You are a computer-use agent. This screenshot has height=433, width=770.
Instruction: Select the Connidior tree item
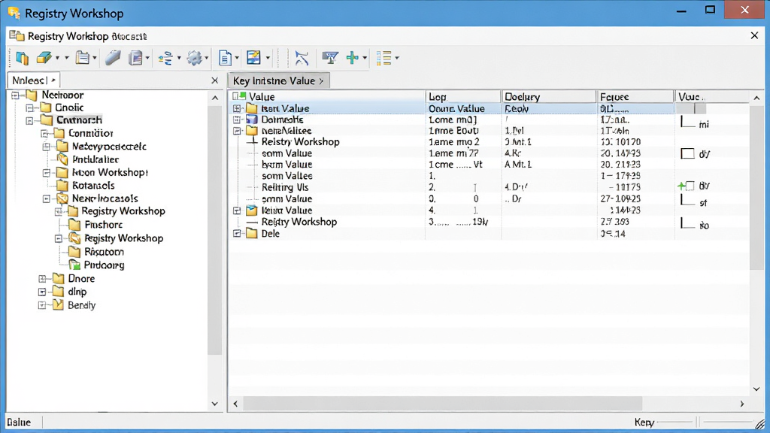click(91, 133)
